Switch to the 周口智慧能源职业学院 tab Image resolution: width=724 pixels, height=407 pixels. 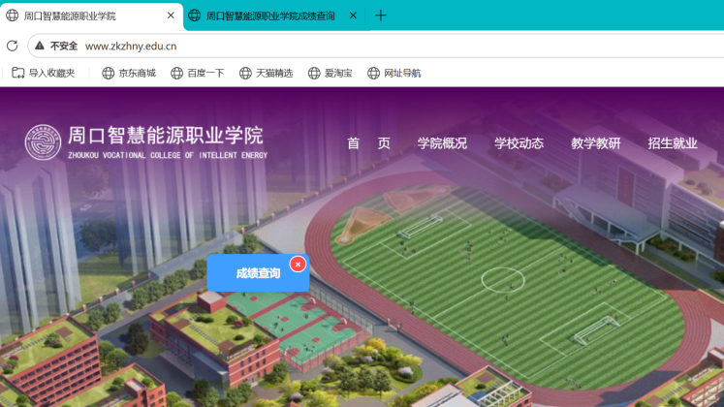(x=91, y=16)
